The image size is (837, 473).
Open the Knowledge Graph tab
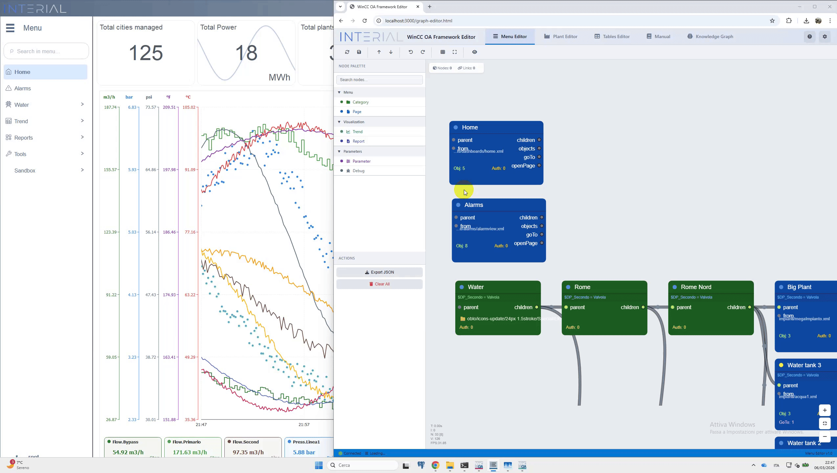[710, 36]
